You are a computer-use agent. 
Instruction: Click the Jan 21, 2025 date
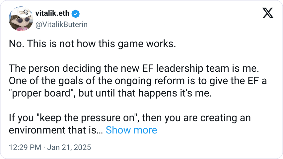click(x=69, y=147)
